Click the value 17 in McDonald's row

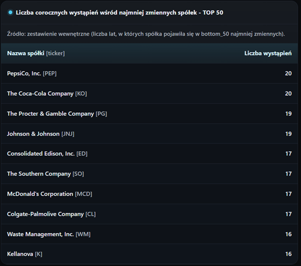click(x=288, y=194)
